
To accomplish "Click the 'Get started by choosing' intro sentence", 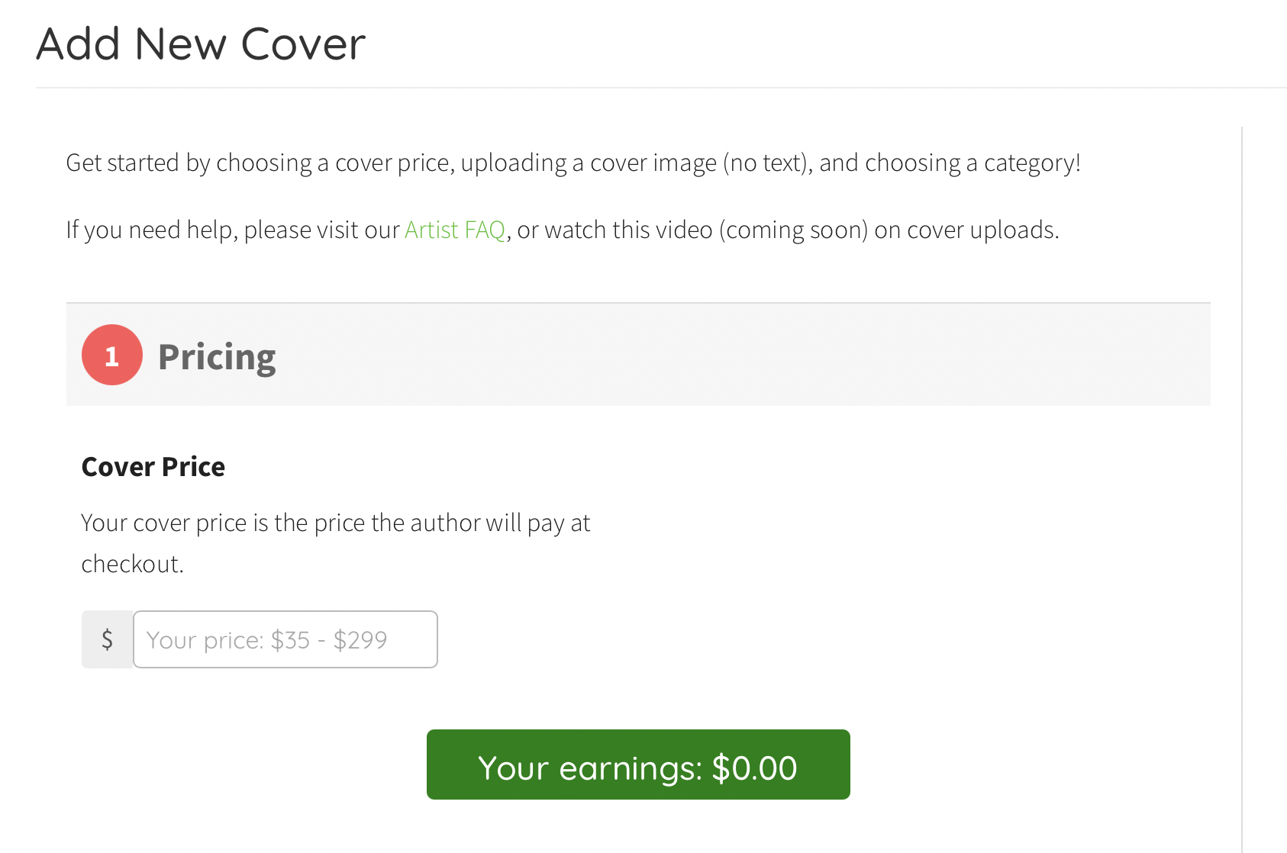I will point(573,163).
